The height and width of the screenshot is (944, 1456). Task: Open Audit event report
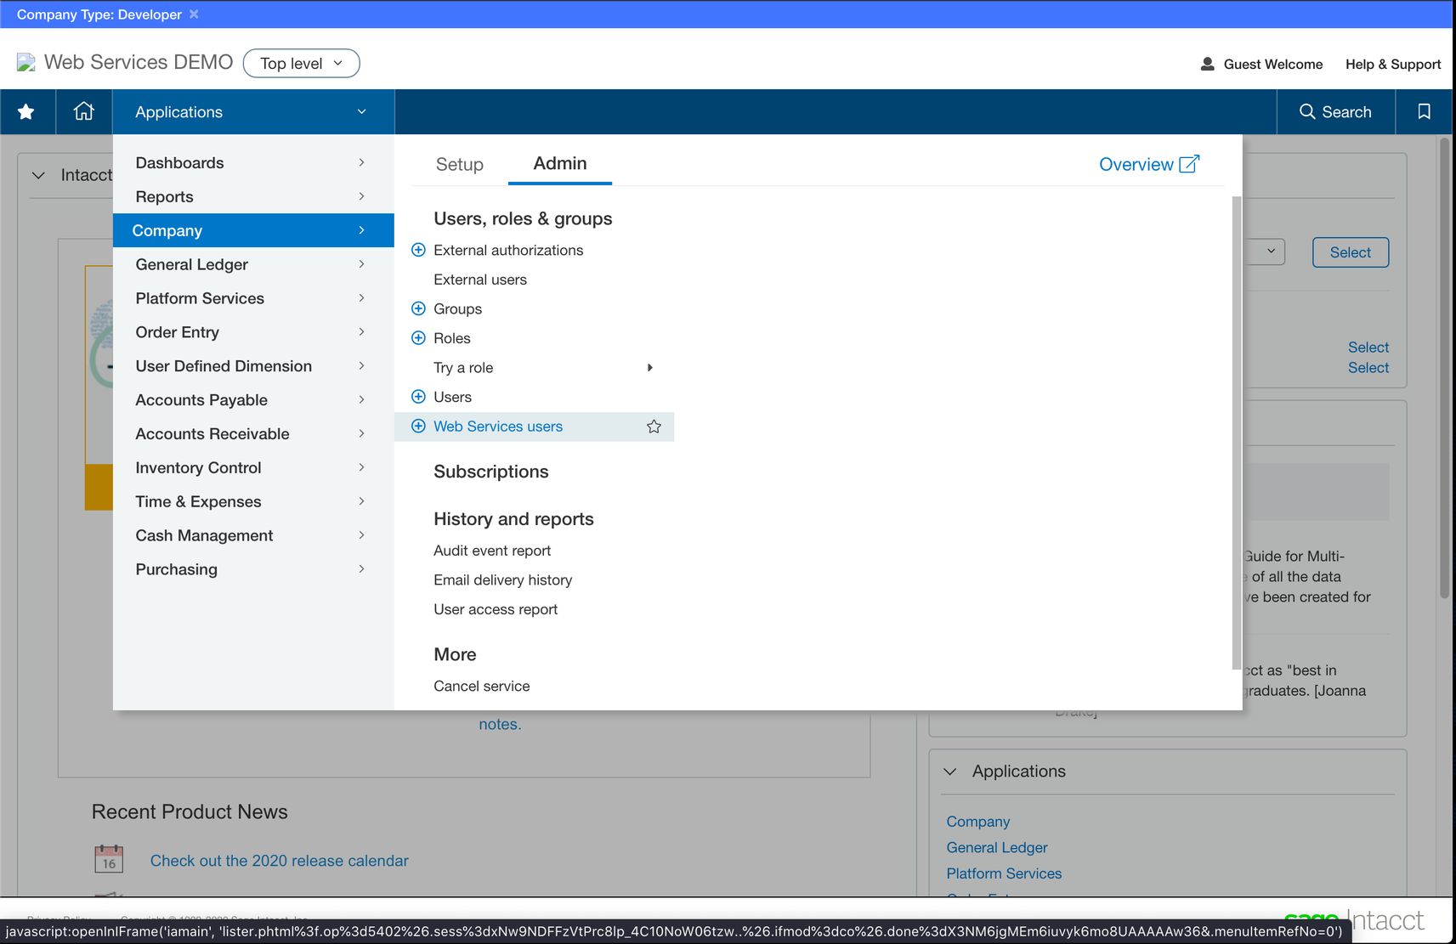pyautogui.click(x=492, y=551)
